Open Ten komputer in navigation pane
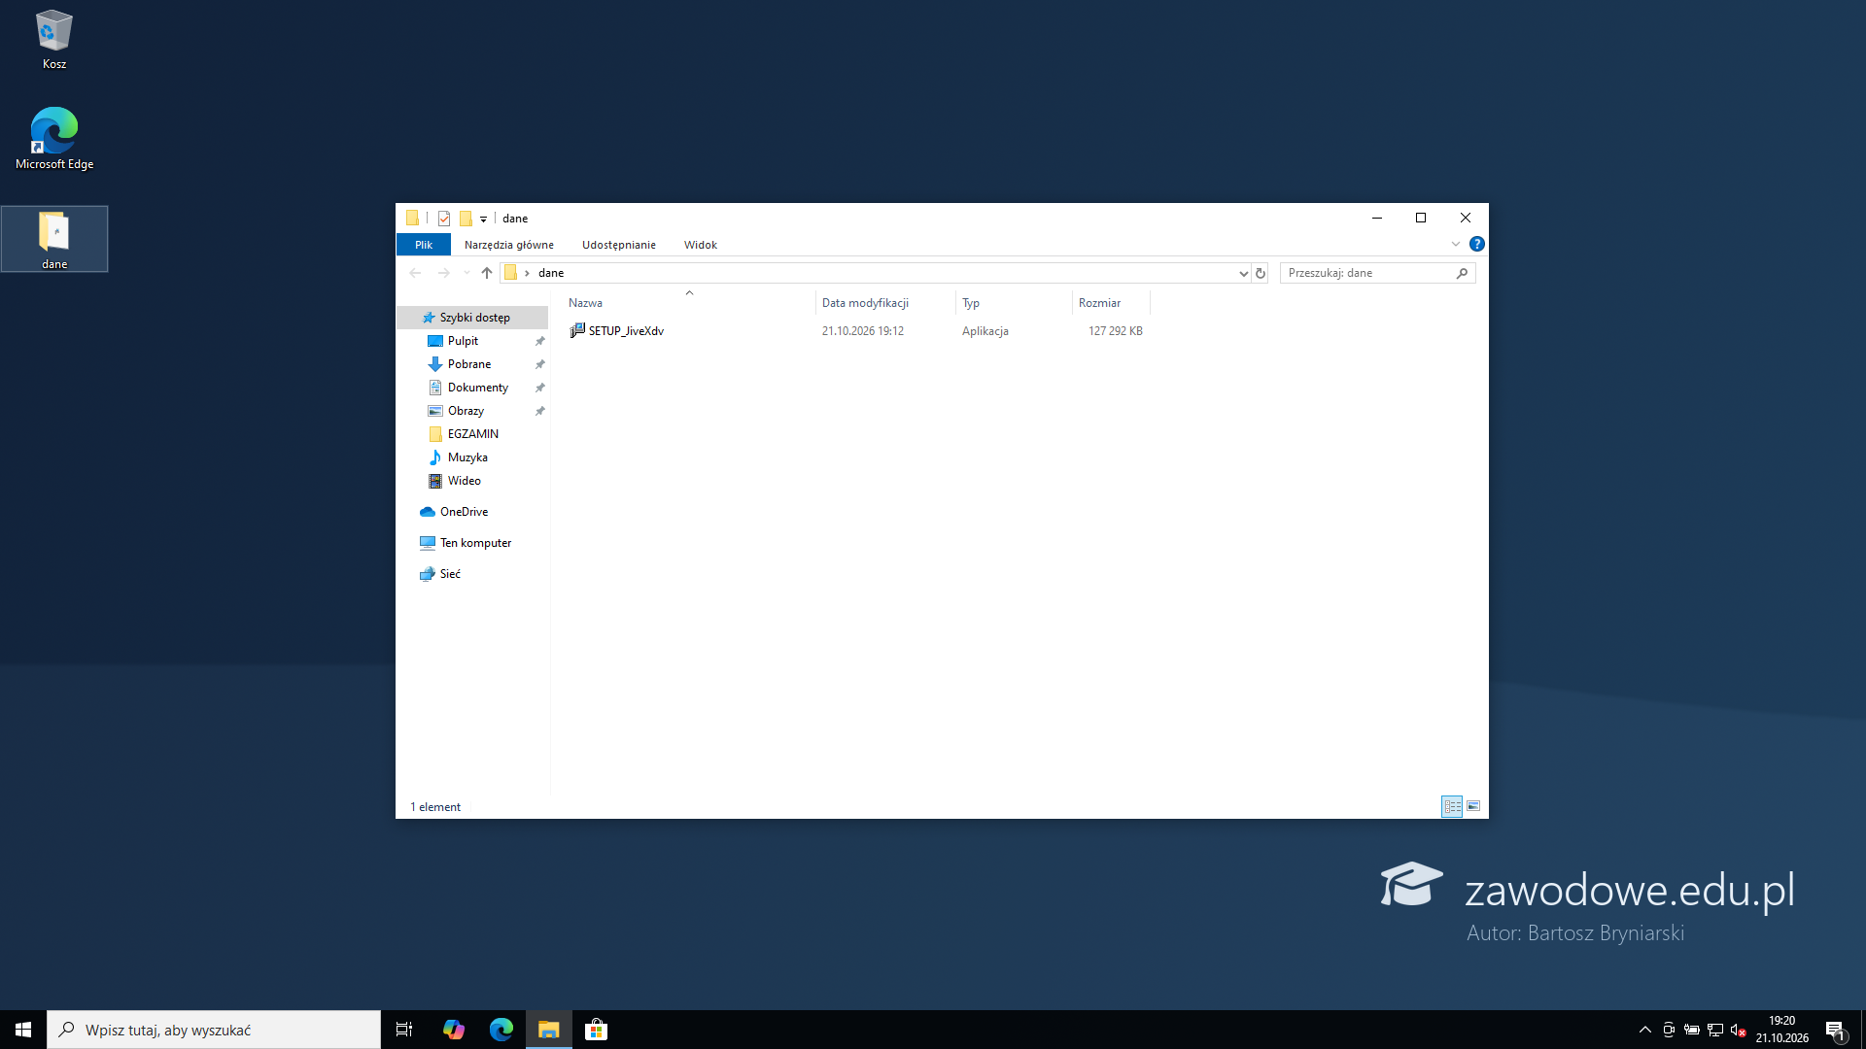The height and width of the screenshot is (1049, 1866). tap(475, 543)
